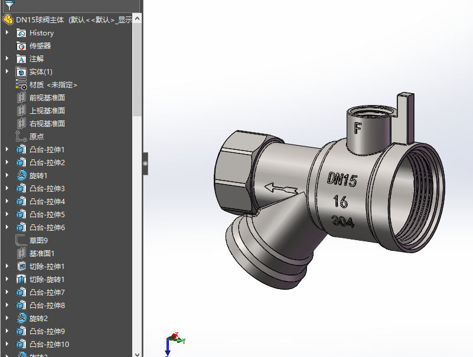Expand the 凸台-拉伸10 feature

click(x=7, y=344)
